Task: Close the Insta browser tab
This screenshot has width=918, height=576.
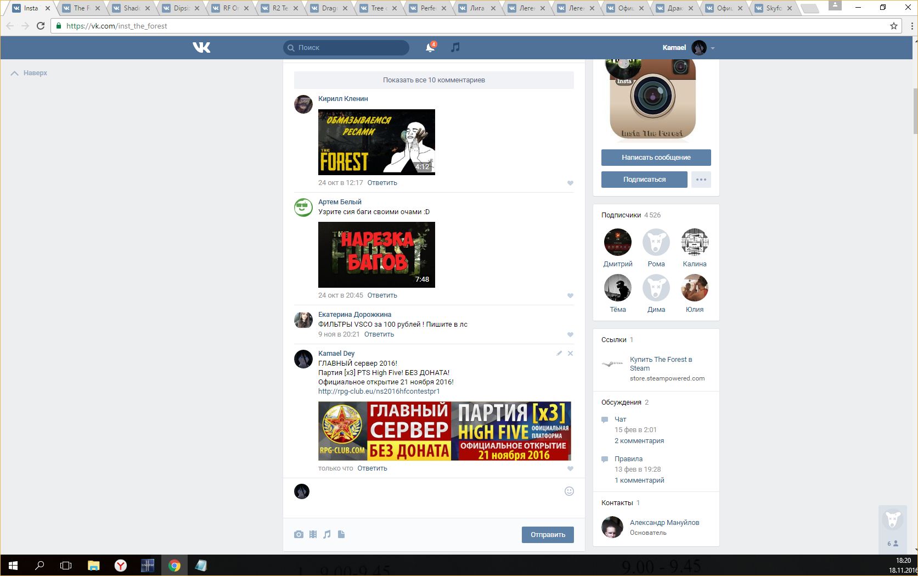Action: click(x=48, y=8)
